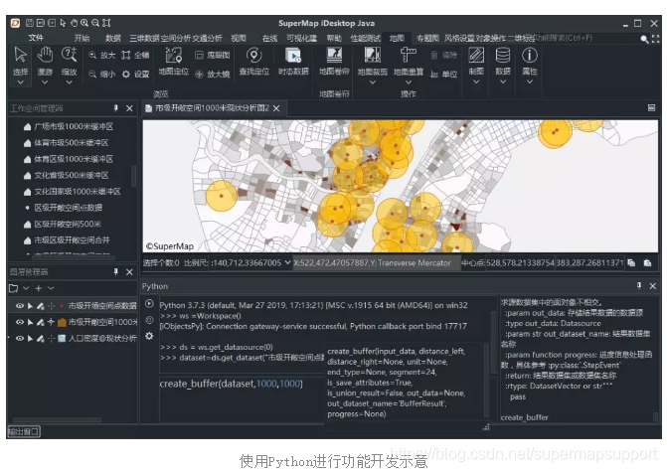Switch to the 视图 ribbon tab
This screenshot has width=667, height=472.
[239, 39]
